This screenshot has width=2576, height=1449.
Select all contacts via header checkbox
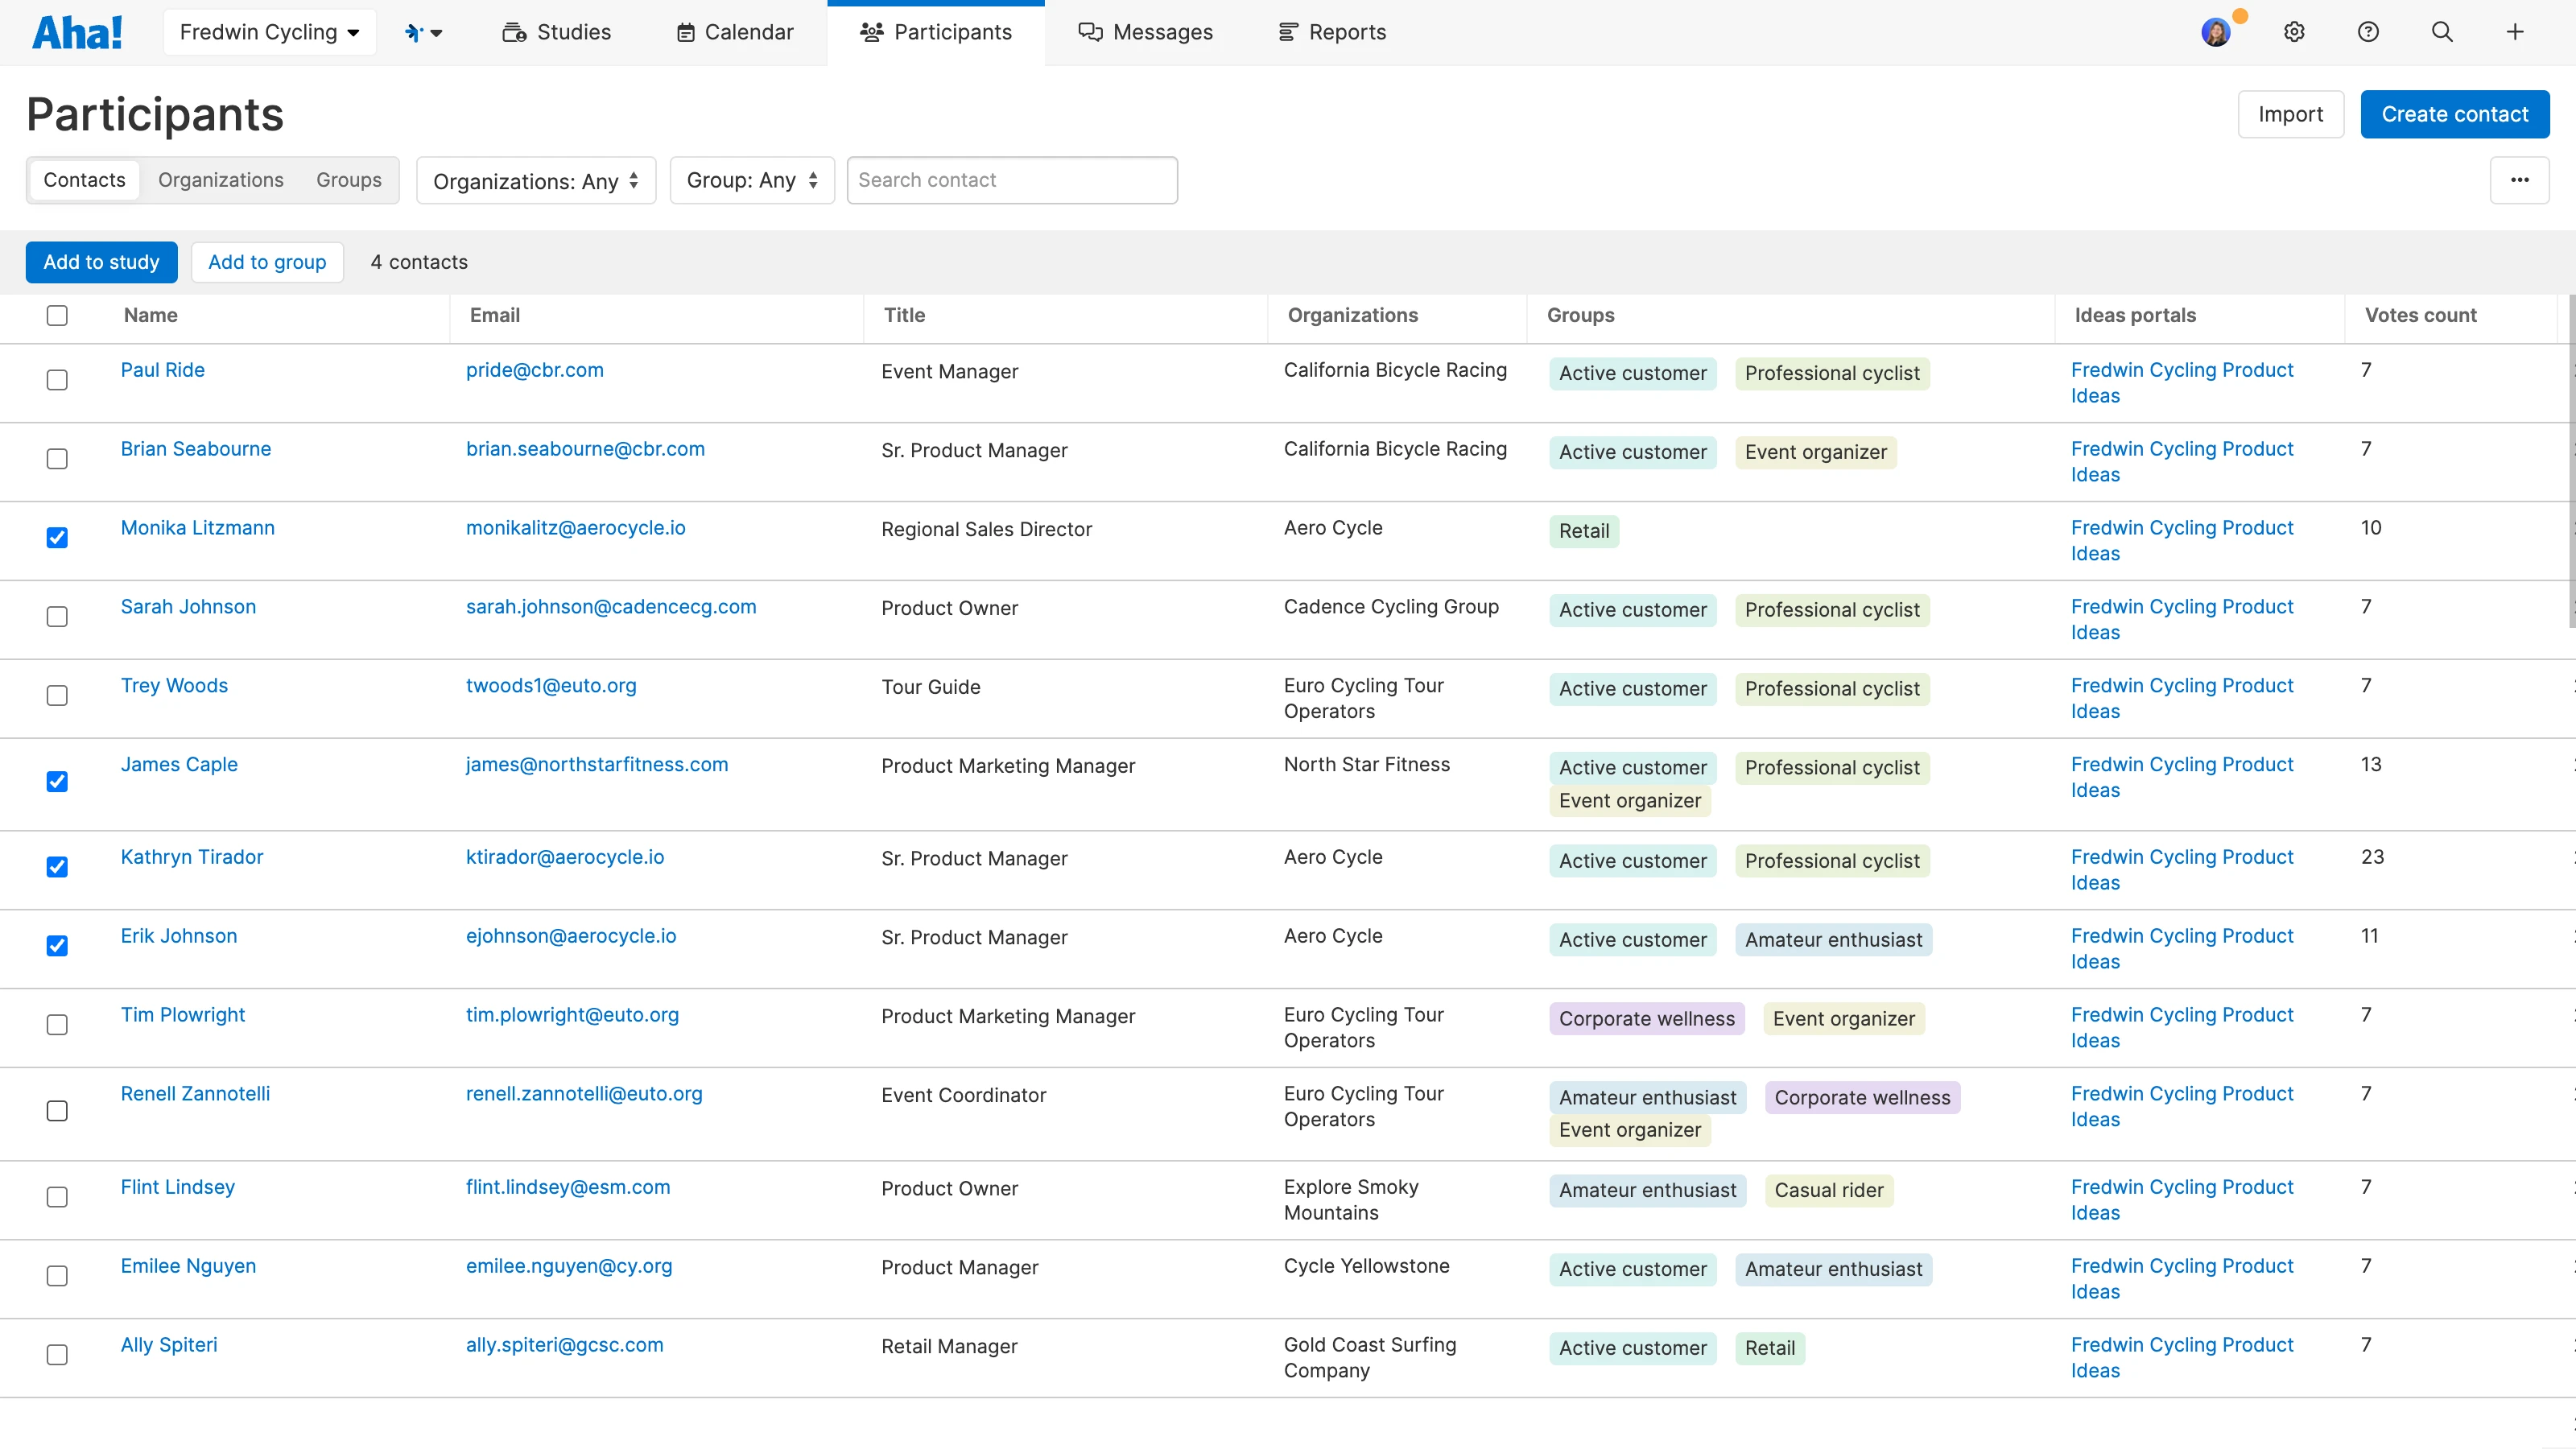tap(57, 315)
